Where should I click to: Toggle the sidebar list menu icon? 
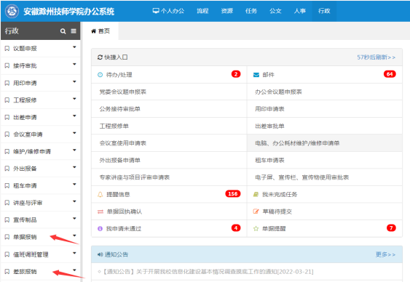tap(74, 31)
